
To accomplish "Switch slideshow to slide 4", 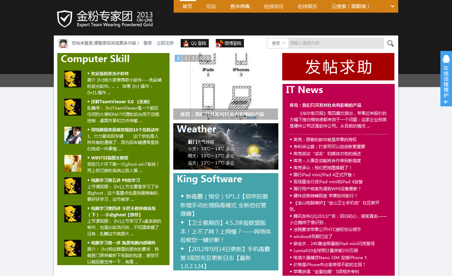I will pyautogui.click(x=201, y=58).
